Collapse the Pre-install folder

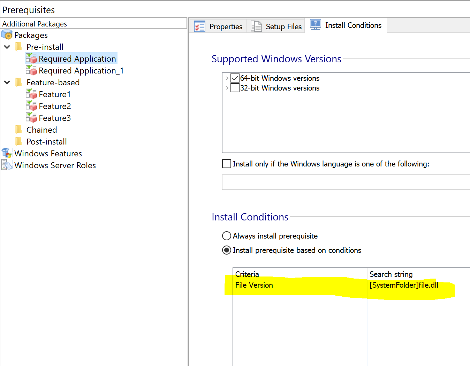pyautogui.click(x=7, y=47)
